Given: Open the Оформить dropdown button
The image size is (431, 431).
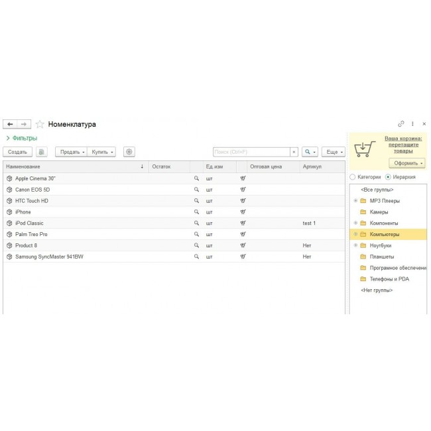Looking at the screenshot, I should (408, 163).
